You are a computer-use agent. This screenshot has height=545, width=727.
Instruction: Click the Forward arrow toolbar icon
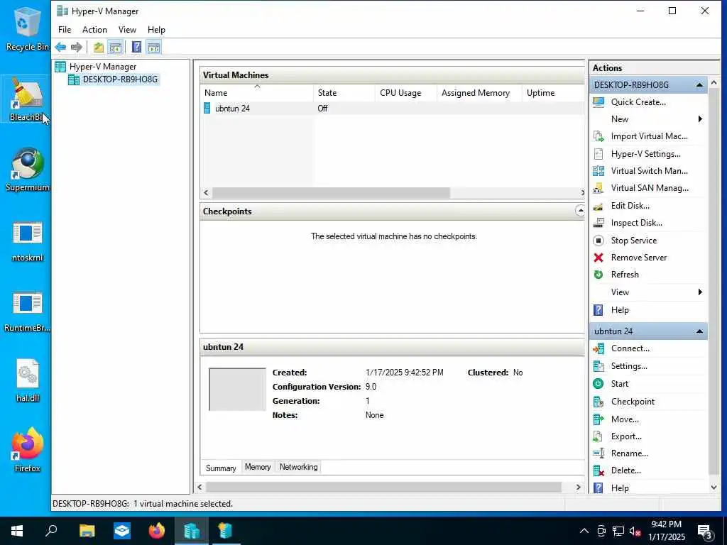pos(77,48)
